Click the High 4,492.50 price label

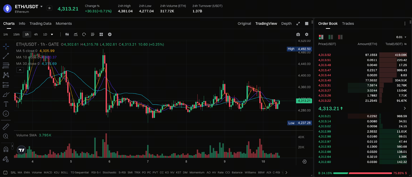point(299,49)
